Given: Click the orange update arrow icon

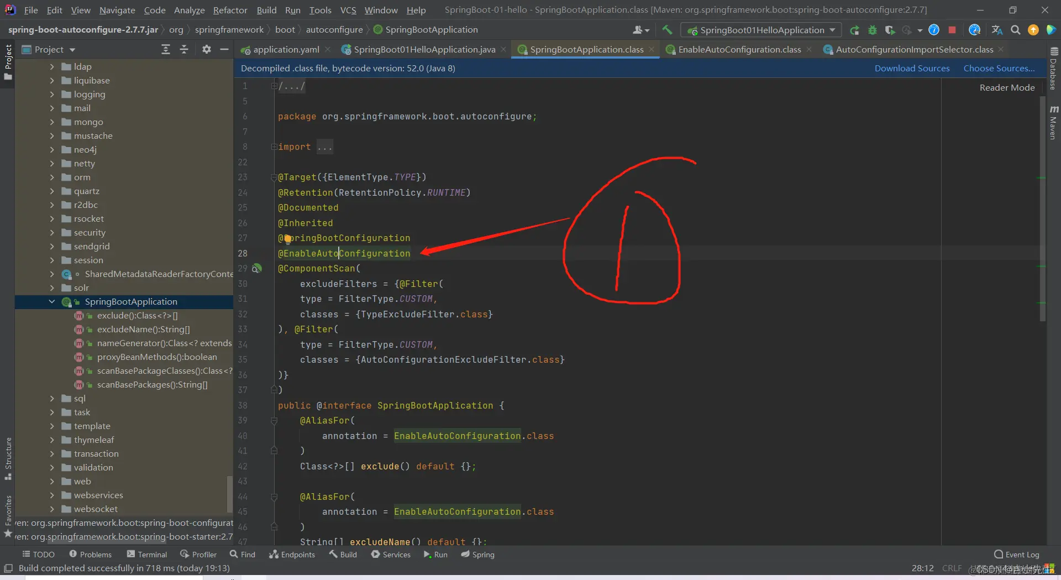Looking at the screenshot, I should pos(1033,30).
